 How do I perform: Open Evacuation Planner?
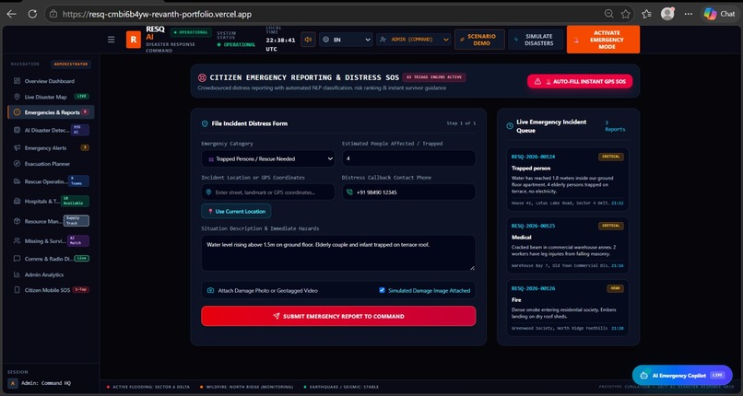pyautogui.click(x=51, y=164)
